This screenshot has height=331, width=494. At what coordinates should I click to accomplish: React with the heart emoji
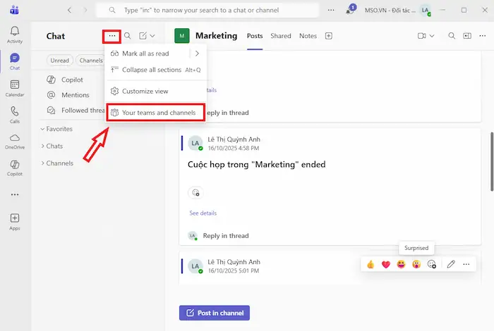386,264
